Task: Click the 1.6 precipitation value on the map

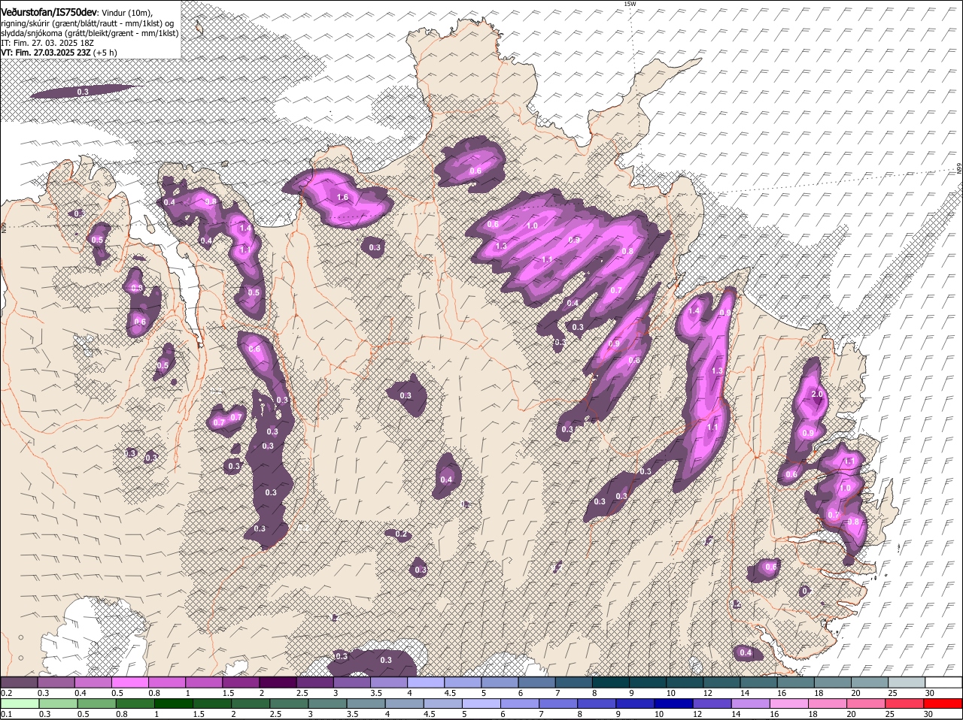Action: click(342, 198)
